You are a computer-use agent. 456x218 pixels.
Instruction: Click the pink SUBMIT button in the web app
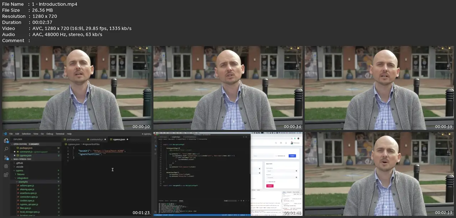click(270, 186)
